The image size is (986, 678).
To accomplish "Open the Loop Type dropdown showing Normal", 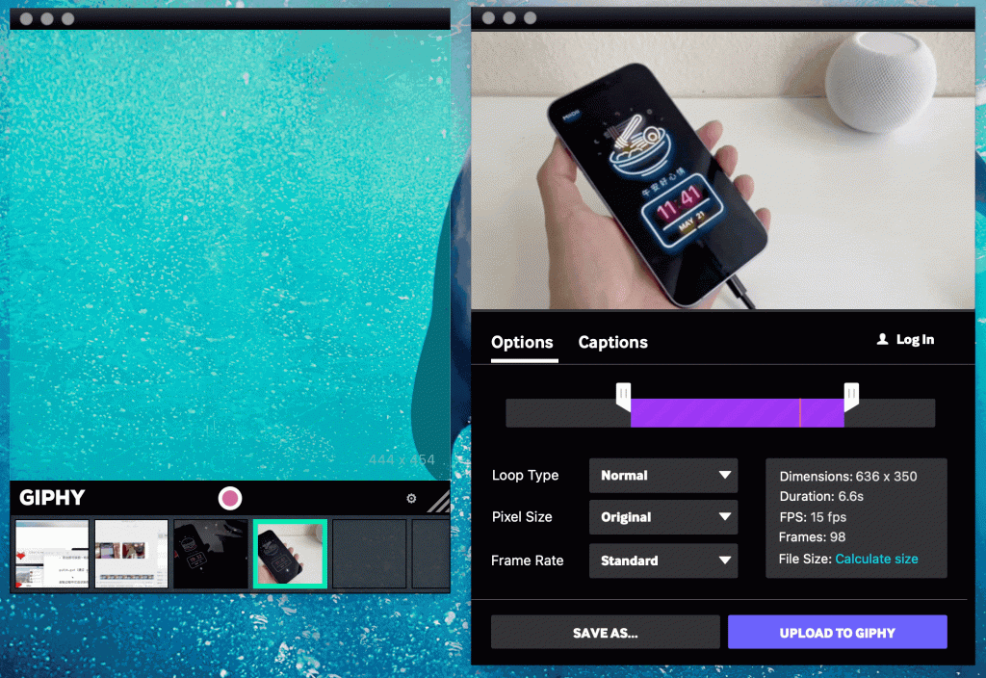I will pyautogui.click(x=662, y=475).
